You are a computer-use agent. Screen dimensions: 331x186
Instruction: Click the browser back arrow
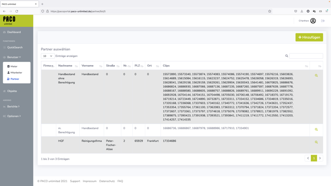click(x=4, y=11)
